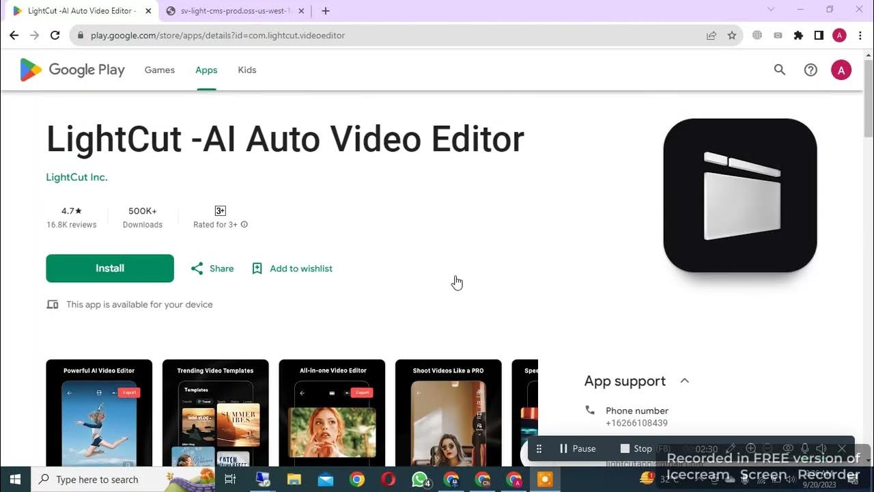The width and height of the screenshot is (874, 492).
Task: Open the tab search dropdown
Action: pos(771,10)
